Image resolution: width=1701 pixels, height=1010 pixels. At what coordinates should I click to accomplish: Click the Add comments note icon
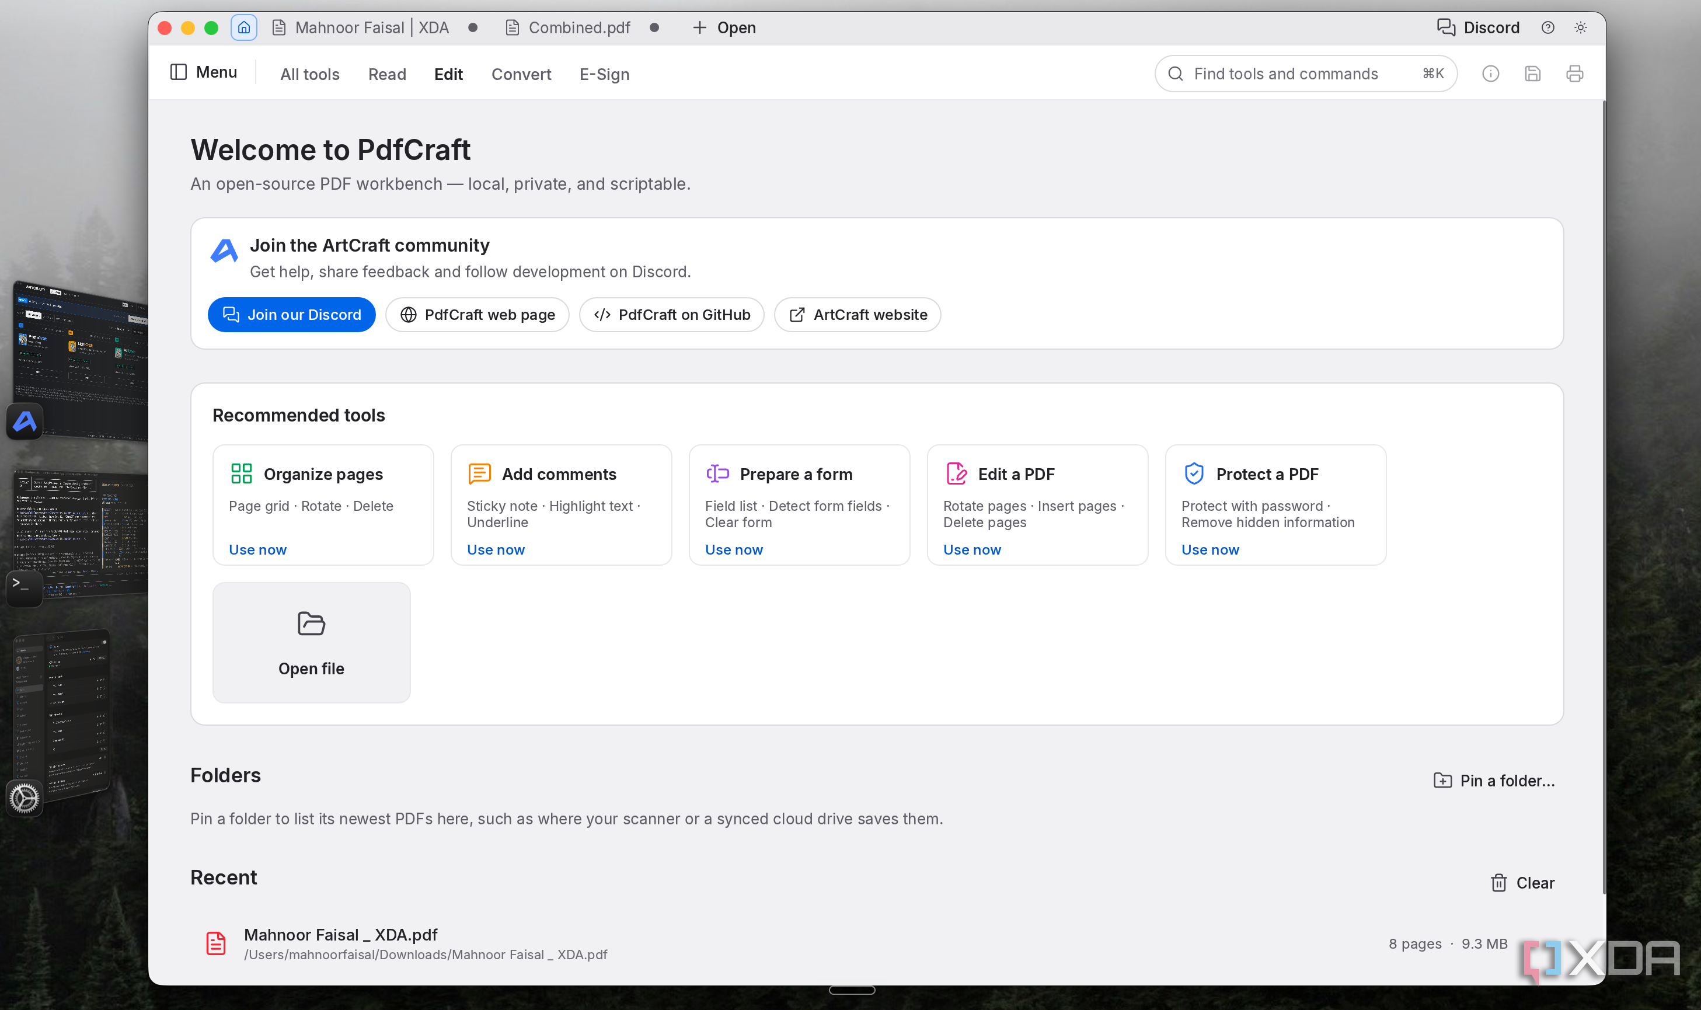(x=480, y=473)
